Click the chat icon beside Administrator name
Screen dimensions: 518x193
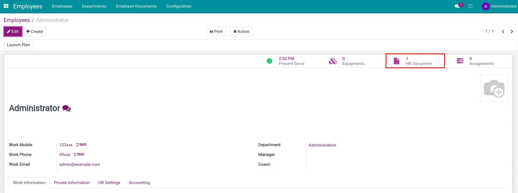(x=66, y=108)
